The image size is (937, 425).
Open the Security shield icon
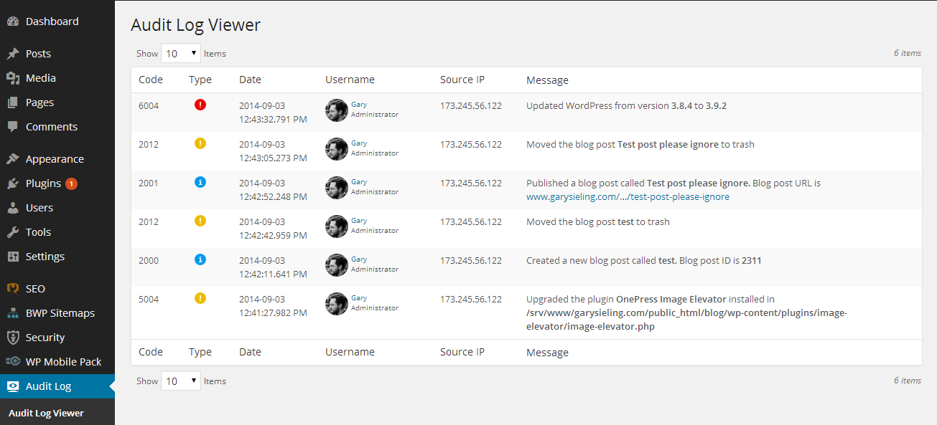tap(13, 338)
